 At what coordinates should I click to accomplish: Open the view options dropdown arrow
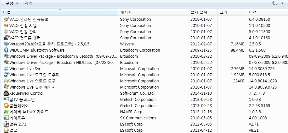pos(282,3)
